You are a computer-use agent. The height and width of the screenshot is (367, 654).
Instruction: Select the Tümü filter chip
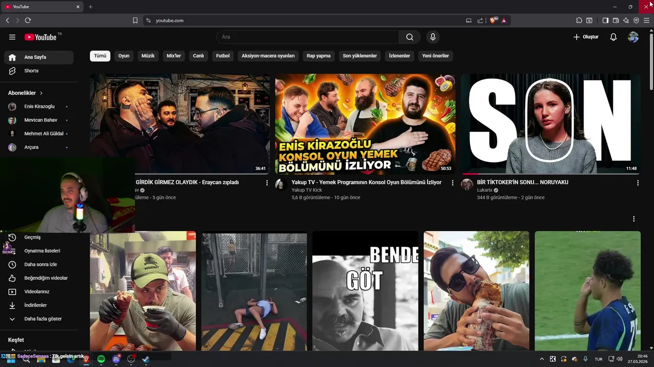click(x=100, y=56)
